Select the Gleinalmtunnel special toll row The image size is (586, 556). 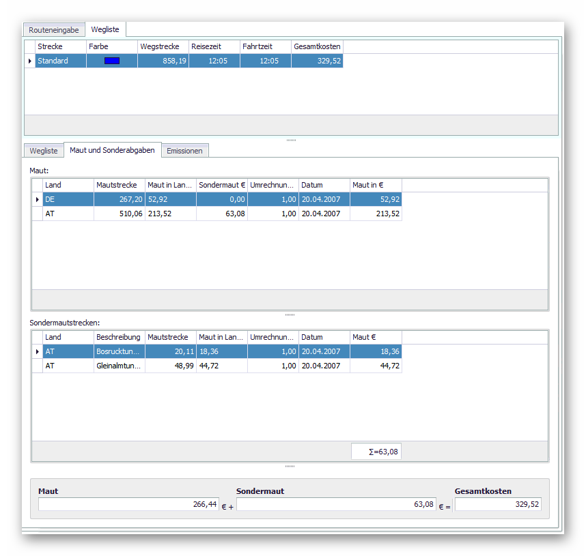tap(119, 366)
